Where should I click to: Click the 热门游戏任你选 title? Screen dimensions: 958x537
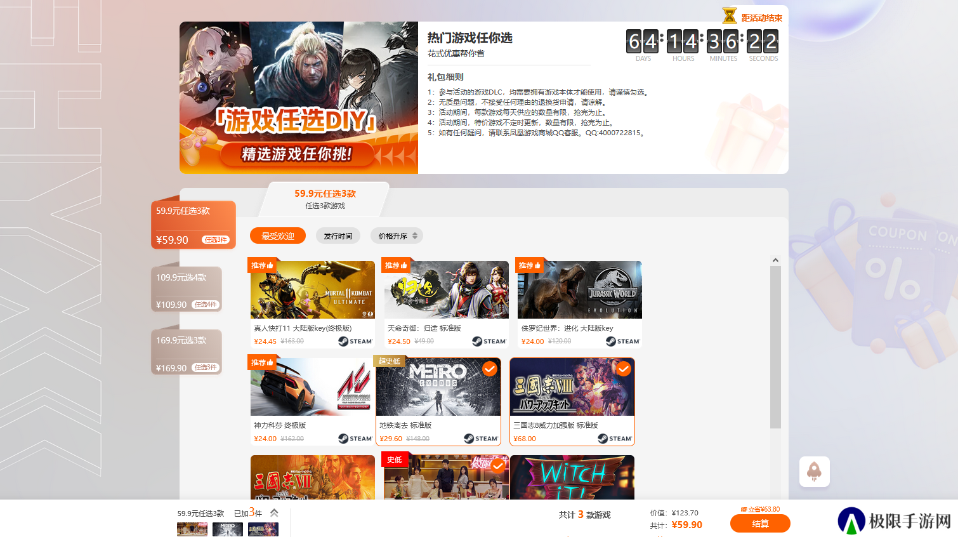(x=470, y=38)
